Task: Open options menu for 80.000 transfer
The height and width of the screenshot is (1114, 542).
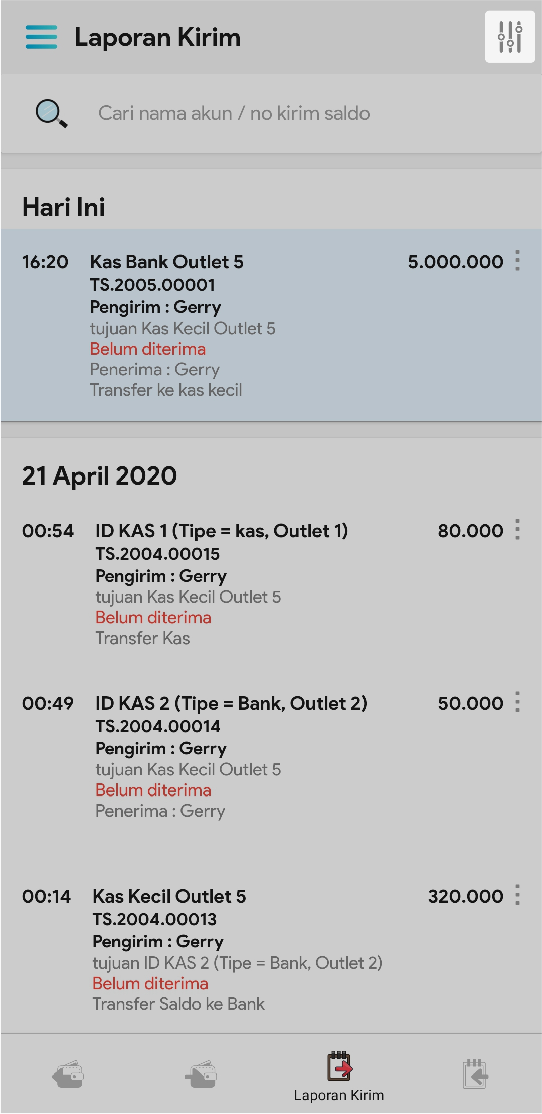Action: pyautogui.click(x=517, y=530)
